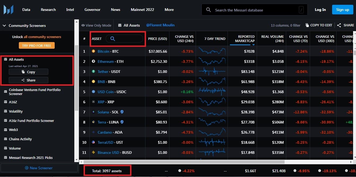
Task: Click the verified badge next to Terra LUNA
Action: click(x=122, y=122)
